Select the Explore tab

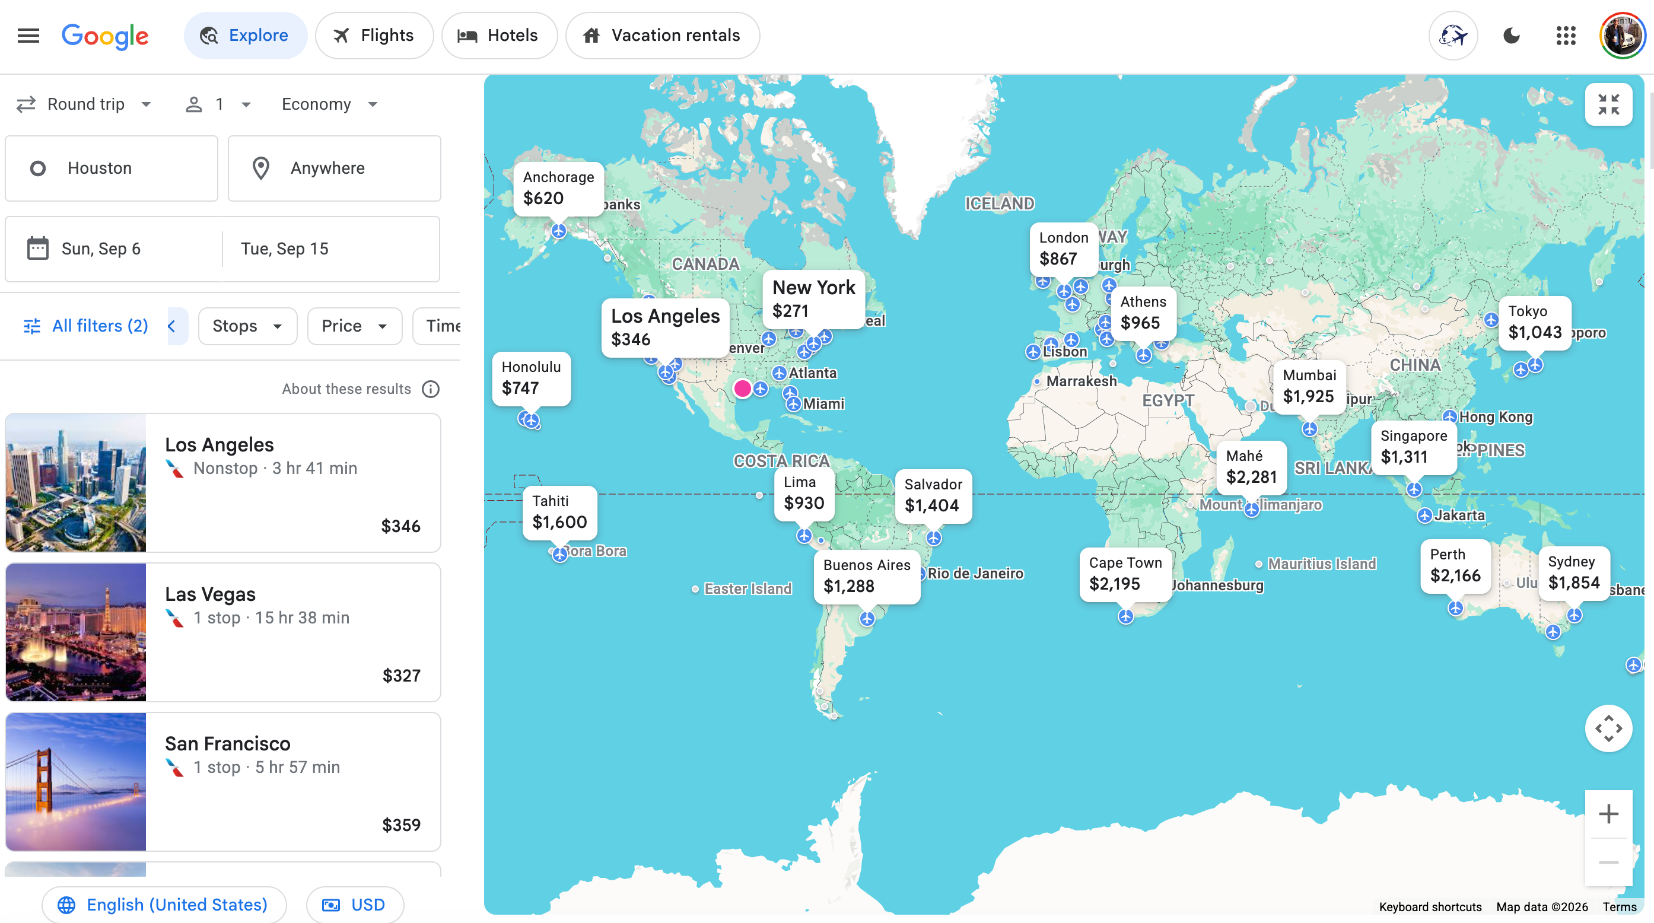(x=245, y=36)
